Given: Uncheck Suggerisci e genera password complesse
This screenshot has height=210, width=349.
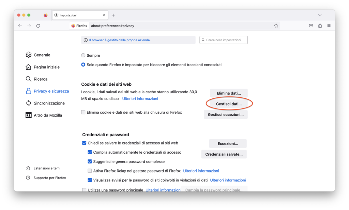Looking at the screenshot, I should click(90, 162).
